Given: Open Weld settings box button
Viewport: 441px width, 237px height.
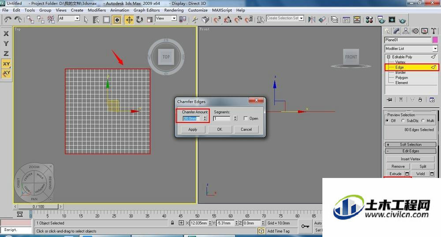Looking at the screenshot, I should [432, 174].
